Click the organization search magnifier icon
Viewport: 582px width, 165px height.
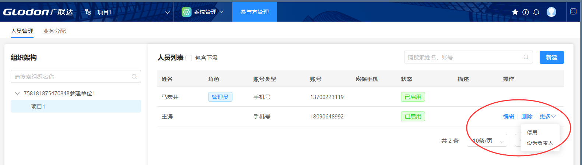134,77
